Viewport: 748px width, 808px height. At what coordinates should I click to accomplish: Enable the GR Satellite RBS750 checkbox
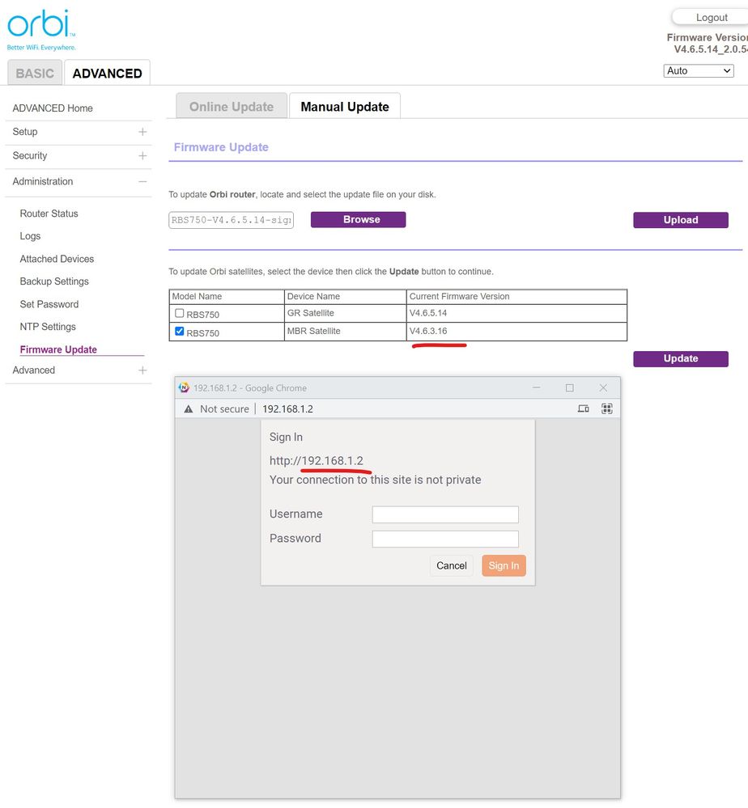pyautogui.click(x=178, y=312)
